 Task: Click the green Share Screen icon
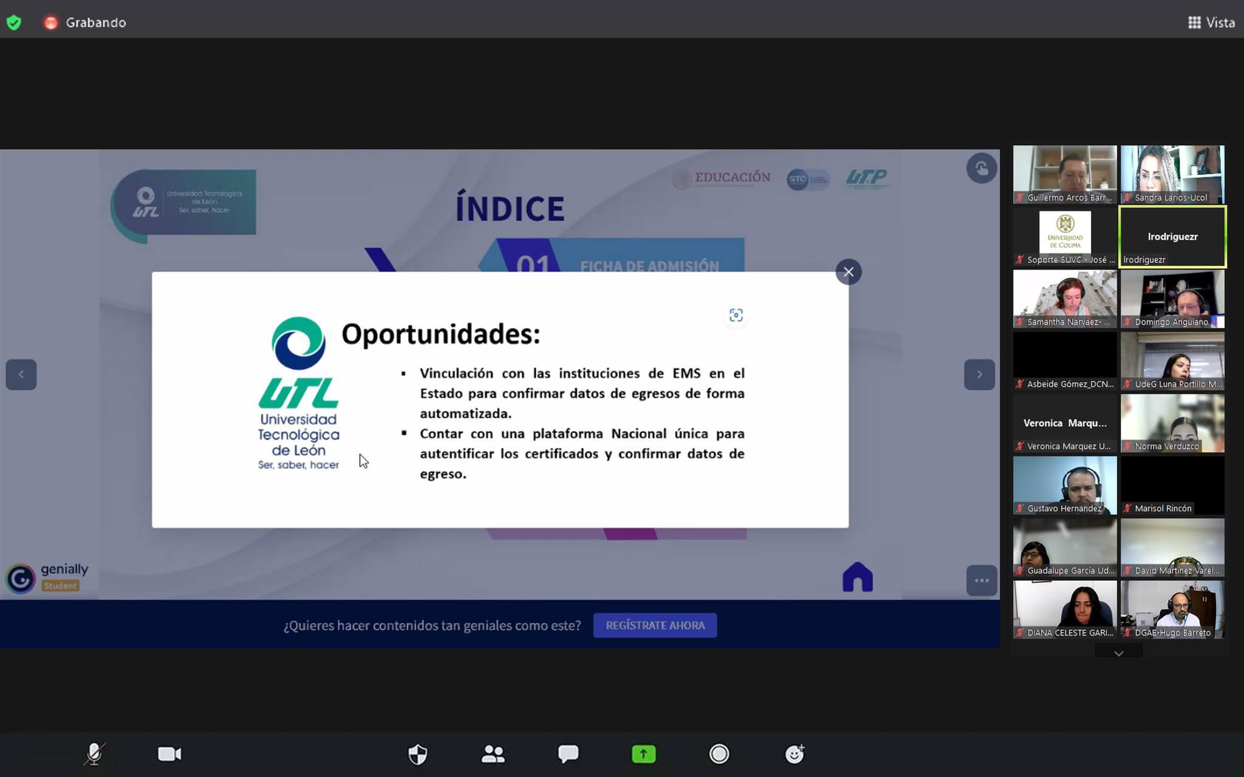tap(643, 754)
